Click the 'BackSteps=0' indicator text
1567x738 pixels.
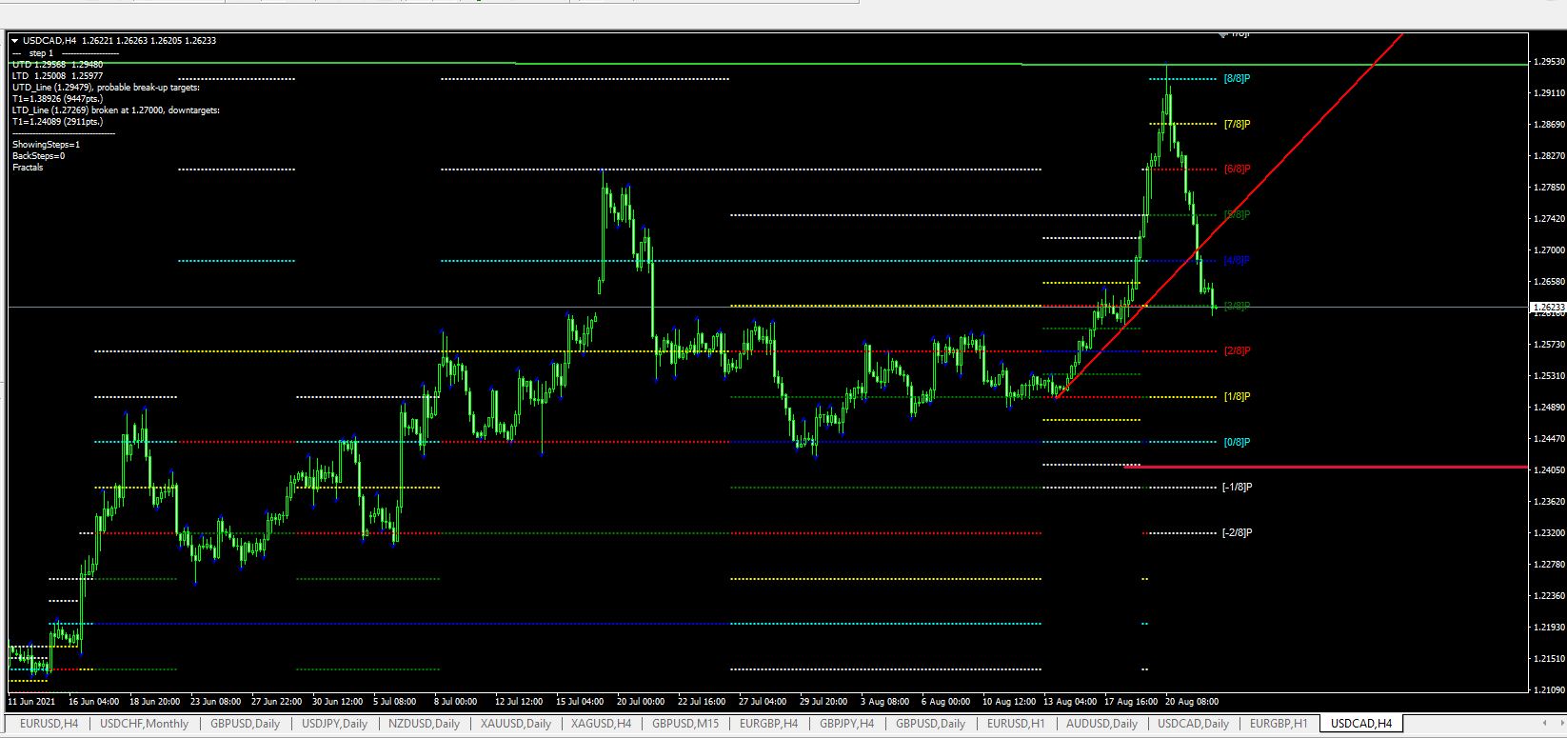39,156
